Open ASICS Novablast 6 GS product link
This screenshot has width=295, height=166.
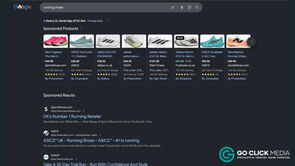[212, 54]
